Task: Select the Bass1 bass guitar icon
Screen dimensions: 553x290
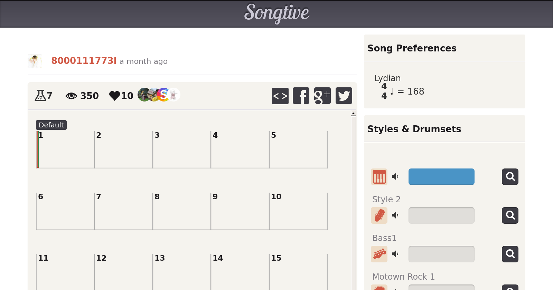Action: click(379, 254)
